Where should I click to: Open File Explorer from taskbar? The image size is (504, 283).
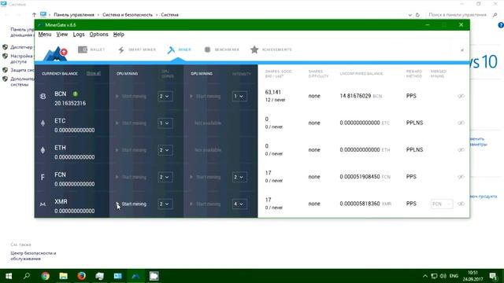coord(63,276)
